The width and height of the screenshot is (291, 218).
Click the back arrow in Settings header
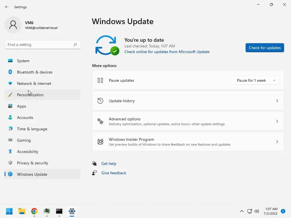click(x=7, y=7)
